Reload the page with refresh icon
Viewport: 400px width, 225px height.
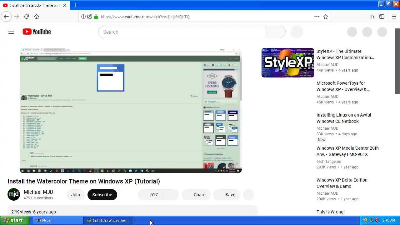[x=27, y=17]
